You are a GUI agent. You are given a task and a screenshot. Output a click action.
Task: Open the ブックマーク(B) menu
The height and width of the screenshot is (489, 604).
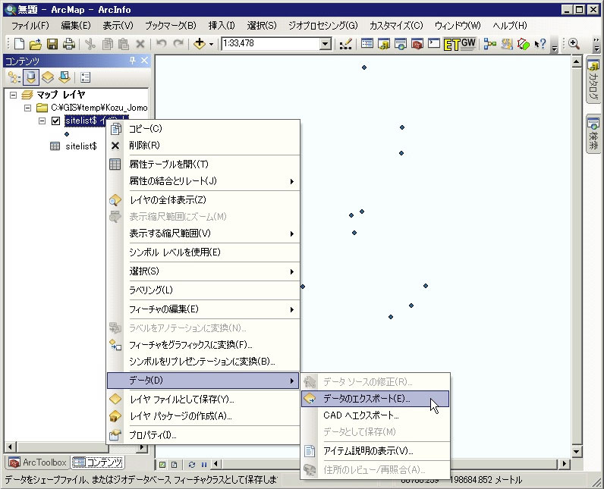point(170,26)
